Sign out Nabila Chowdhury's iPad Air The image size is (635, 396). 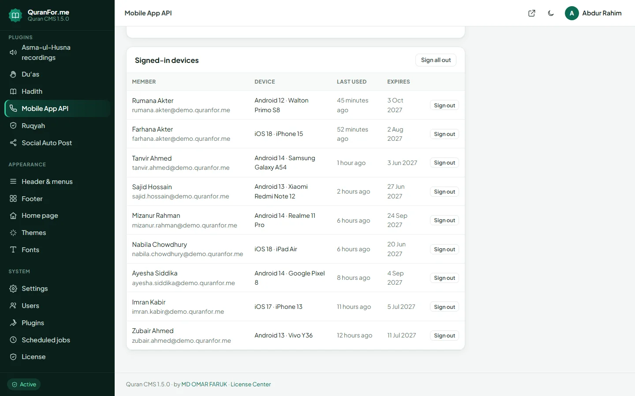coord(444,249)
